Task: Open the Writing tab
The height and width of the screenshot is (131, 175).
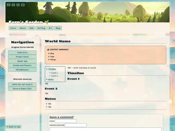Action: point(41,28)
